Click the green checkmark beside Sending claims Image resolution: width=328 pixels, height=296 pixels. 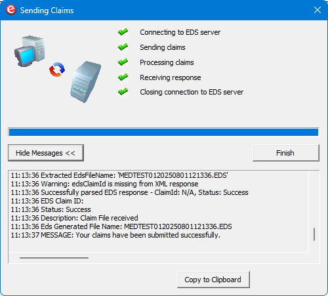(x=123, y=47)
